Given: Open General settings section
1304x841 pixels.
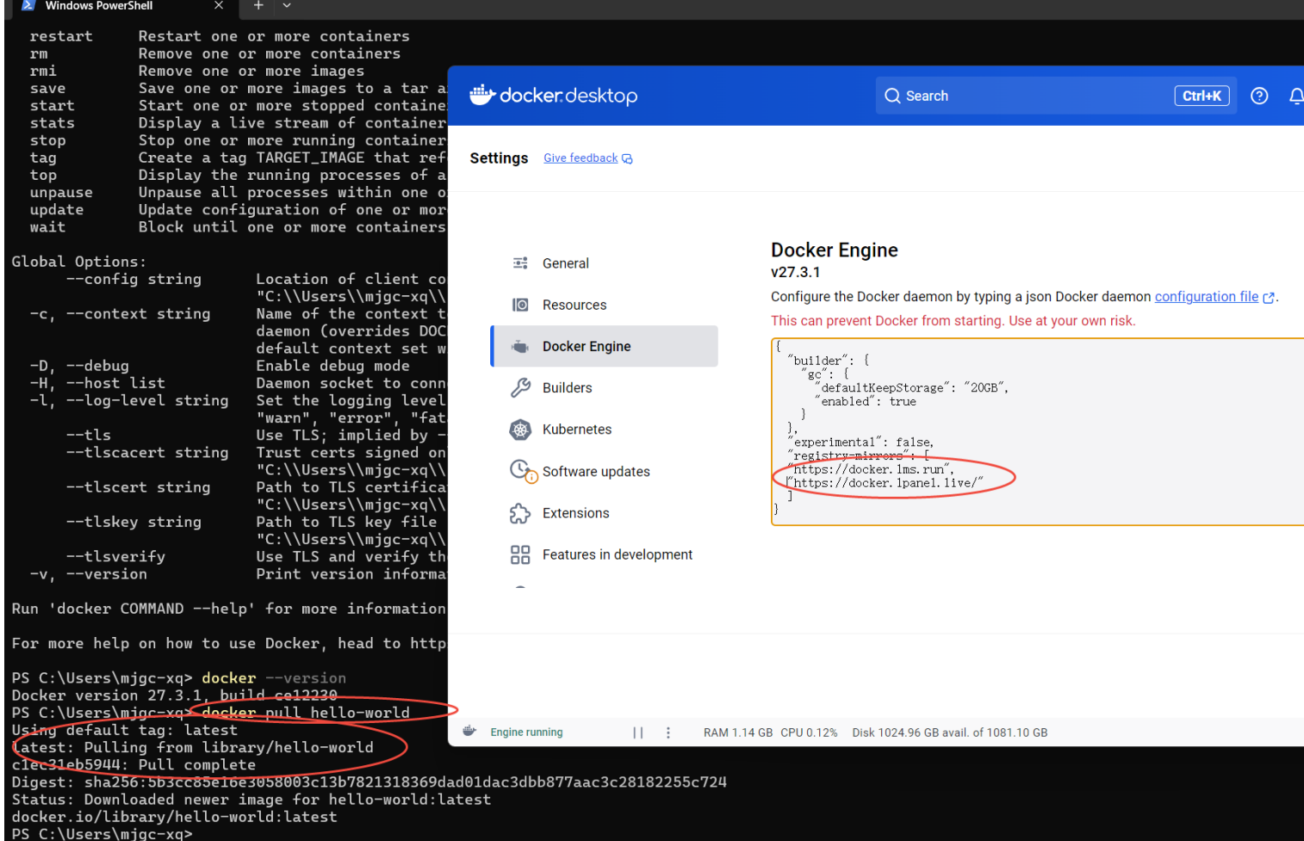Looking at the screenshot, I should (x=605, y=263).
